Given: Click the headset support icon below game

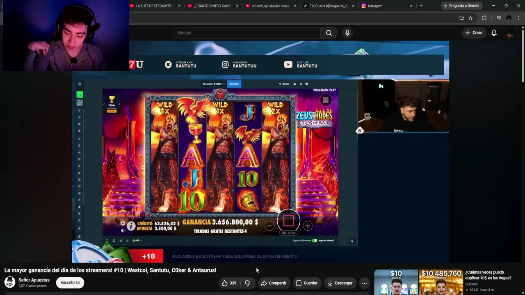Looking at the screenshot, I should (x=352, y=241).
